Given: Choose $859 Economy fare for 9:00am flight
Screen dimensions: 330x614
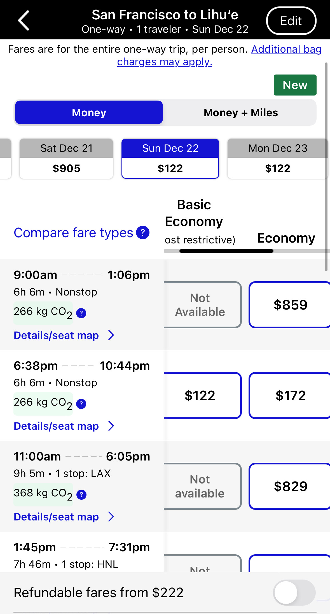Looking at the screenshot, I should (x=290, y=305).
